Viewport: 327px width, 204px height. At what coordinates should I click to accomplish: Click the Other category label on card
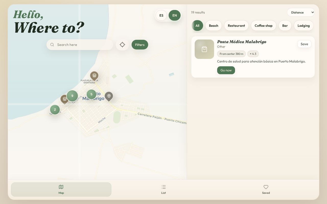(x=221, y=47)
